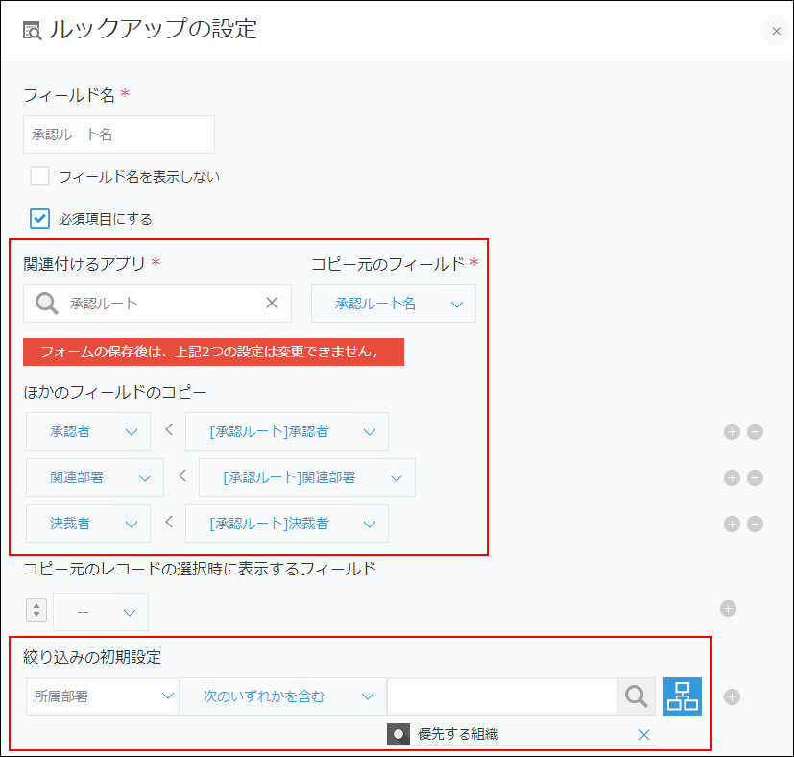Open the -- display field dropdown
The image size is (794, 757).
coord(100,612)
